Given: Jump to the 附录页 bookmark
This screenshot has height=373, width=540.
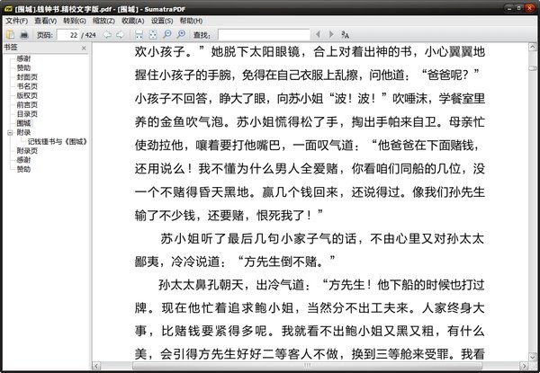Looking at the screenshot, I should click(x=27, y=151).
